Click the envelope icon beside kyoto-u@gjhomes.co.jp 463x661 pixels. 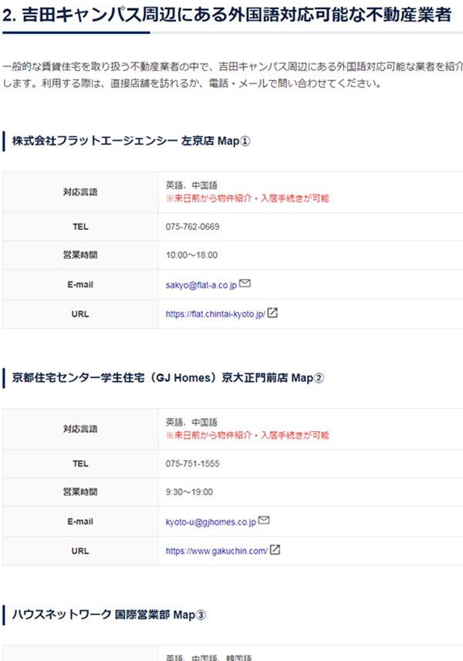264,520
